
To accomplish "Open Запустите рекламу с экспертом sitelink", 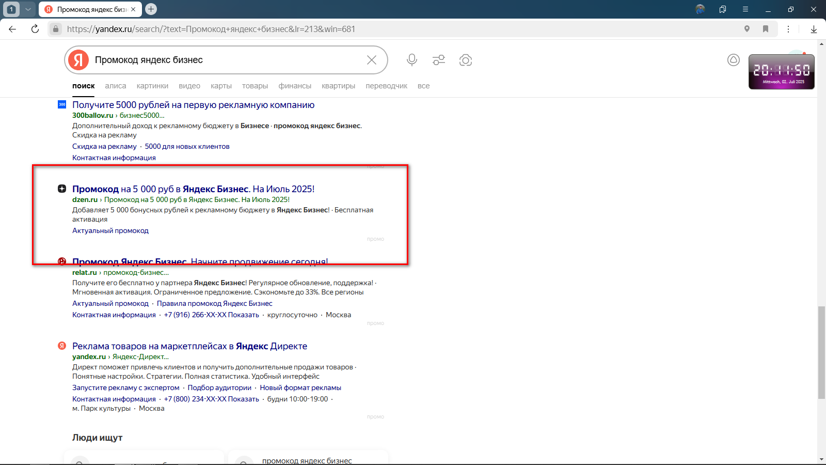I will pos(126,388).
